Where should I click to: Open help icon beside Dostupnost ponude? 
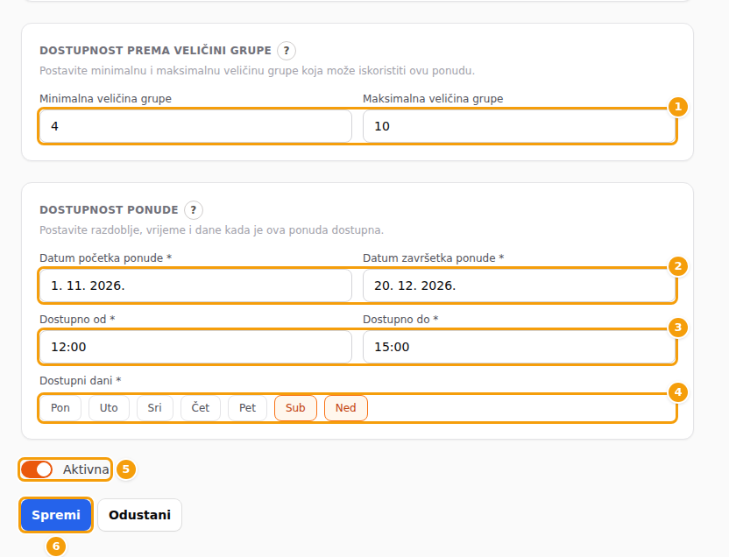click(x=194, y=210)
